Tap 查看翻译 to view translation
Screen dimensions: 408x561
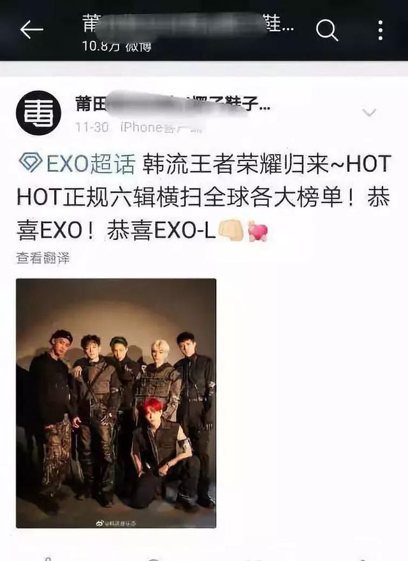(43, 258)
